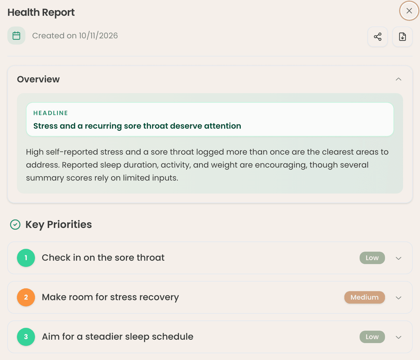420x360 pixels.
Task: Click the Low tag on sleep schedule
Action: [x=372, y=337]
